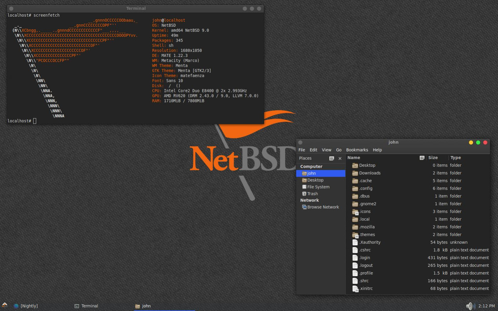Screen dimensions: 498x311
Task: Select the .xinitrc file icon
Action: coord(355,288)
